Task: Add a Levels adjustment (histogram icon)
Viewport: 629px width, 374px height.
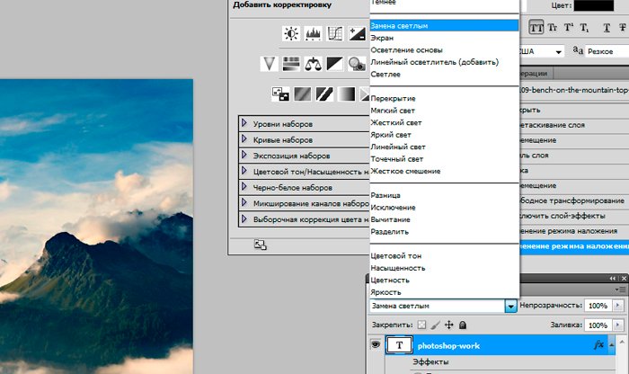Action: (x=314, y=34)
